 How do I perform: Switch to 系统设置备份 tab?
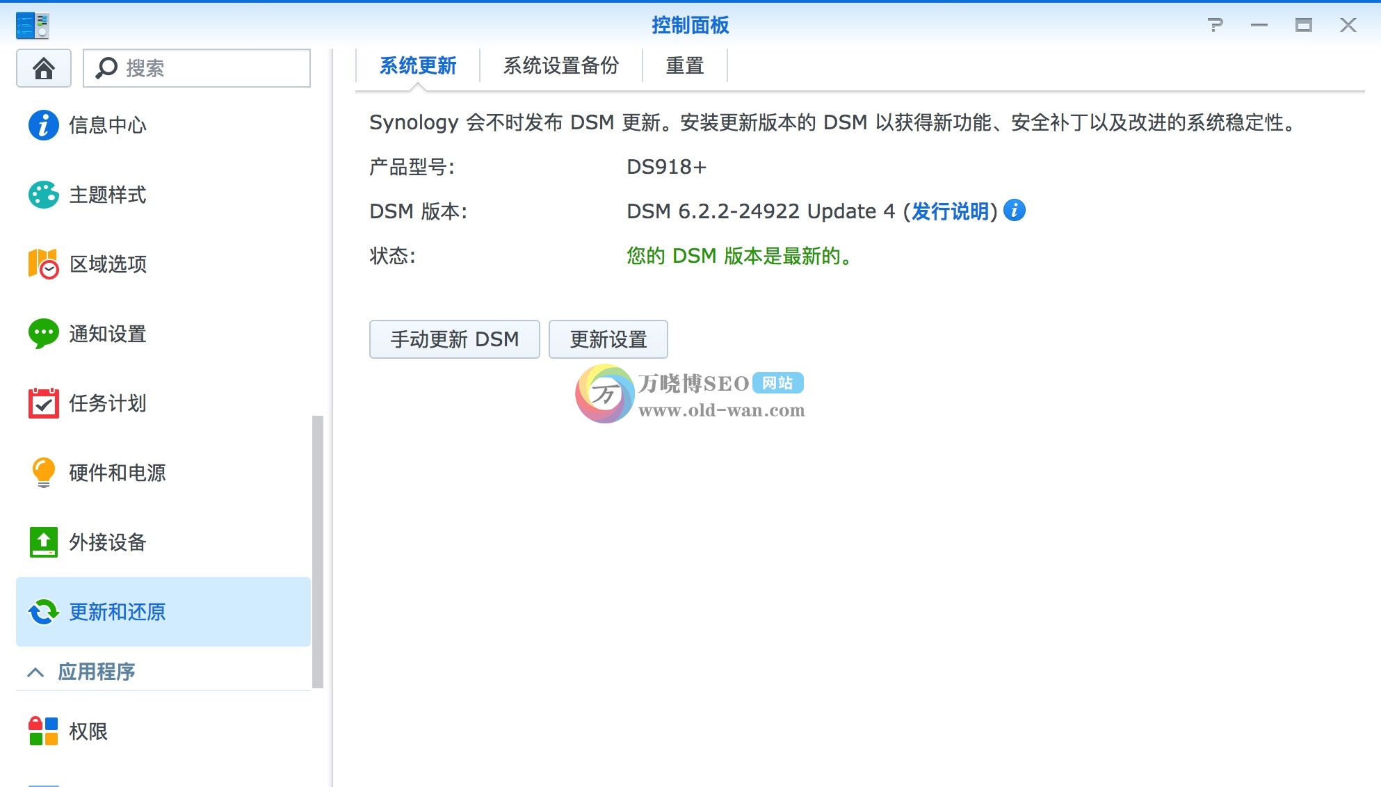pyautogui.click(x=561, y=66)
